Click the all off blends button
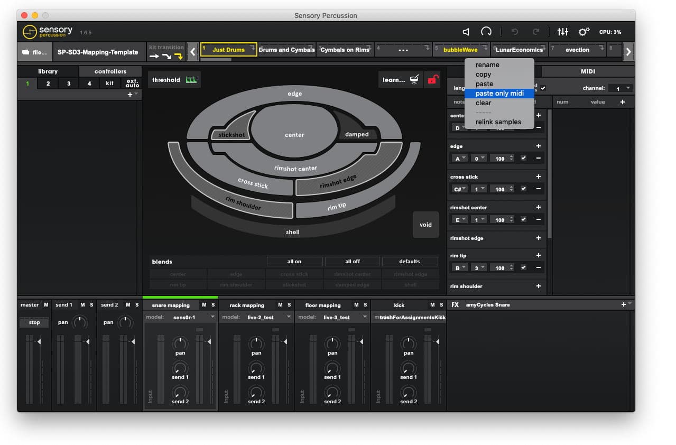Image resolution: width=676 pixels, height=445 pixels. 352,261
